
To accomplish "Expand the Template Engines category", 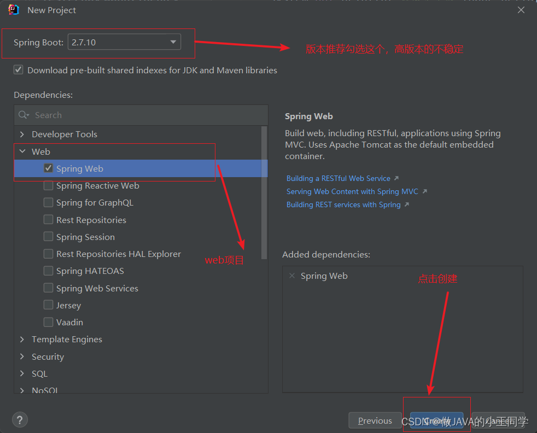I will point(22,339).
